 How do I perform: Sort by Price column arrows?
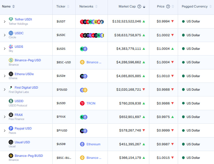[173, 6]
